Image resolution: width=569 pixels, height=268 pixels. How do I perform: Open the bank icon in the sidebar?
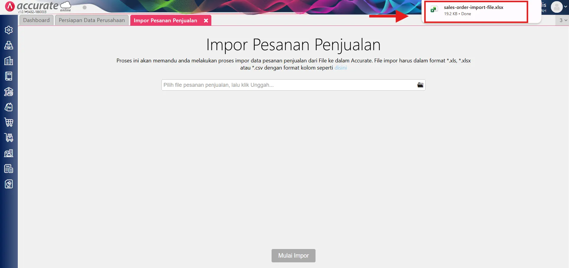pos(9,92)
